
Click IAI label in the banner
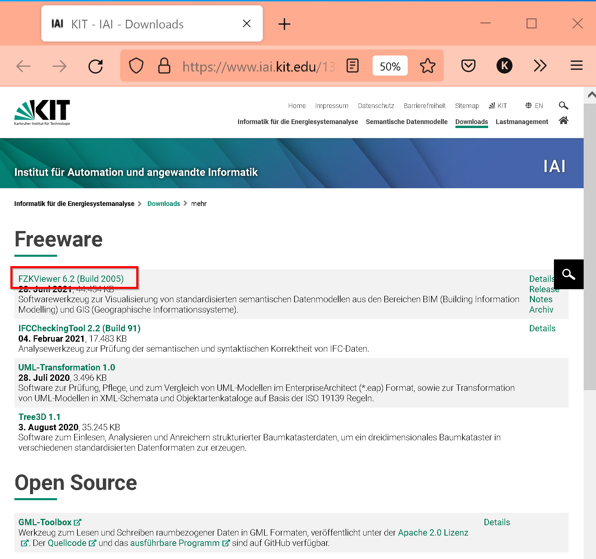(554, 166)
